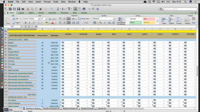This screenshot has width=200, height=112.
Task: Open the Insert menu in menu bar
Action: (x=38, y=2)
